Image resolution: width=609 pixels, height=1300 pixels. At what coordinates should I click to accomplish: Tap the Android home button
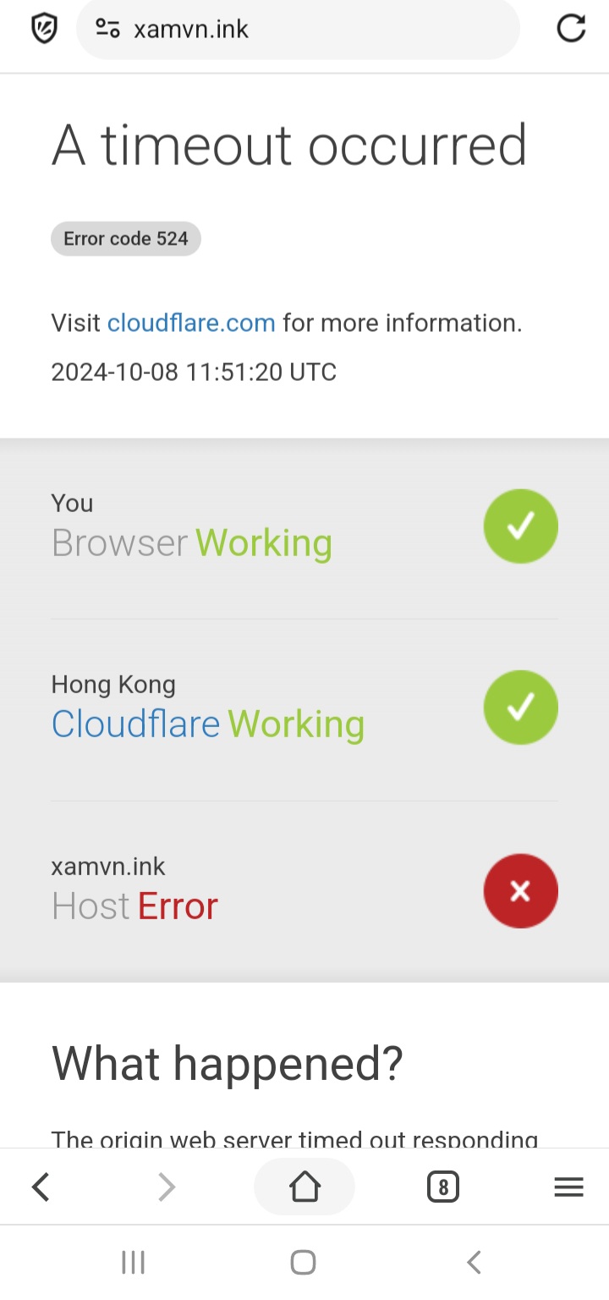(303, 1263)
